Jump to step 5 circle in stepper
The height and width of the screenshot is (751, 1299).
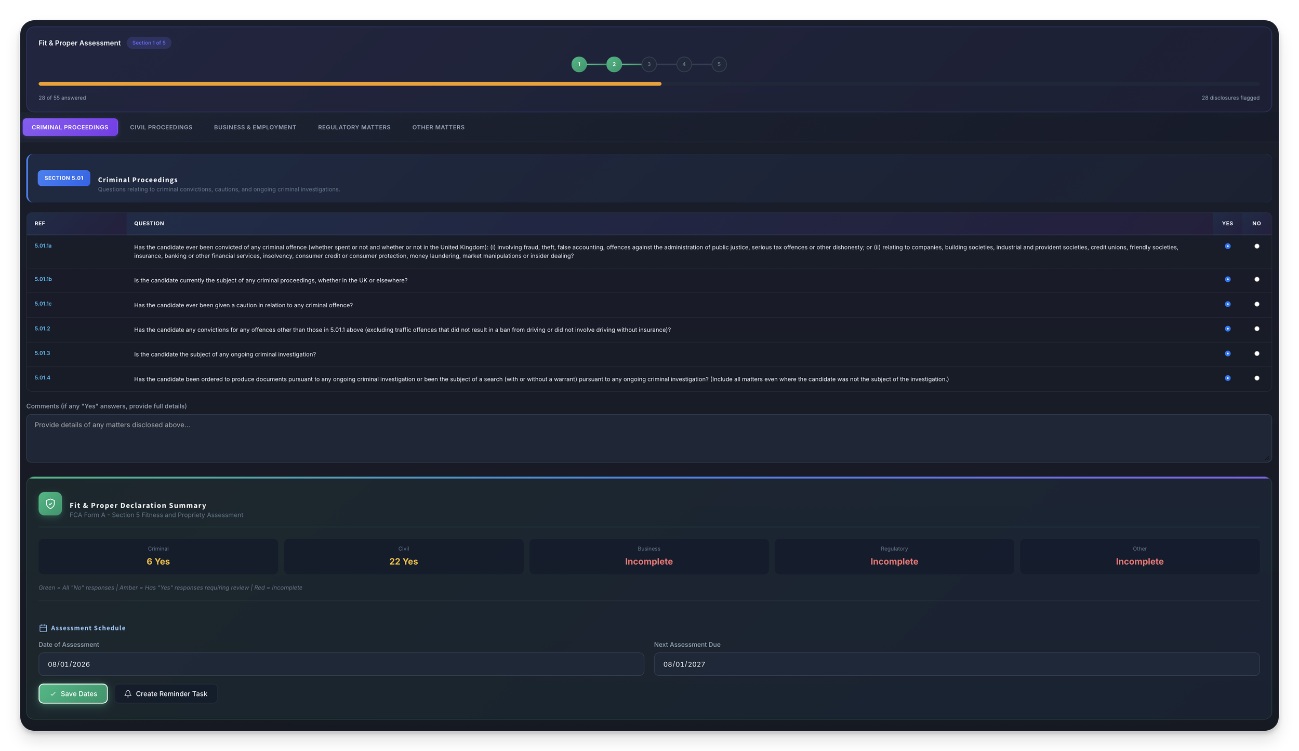[719, 64]
